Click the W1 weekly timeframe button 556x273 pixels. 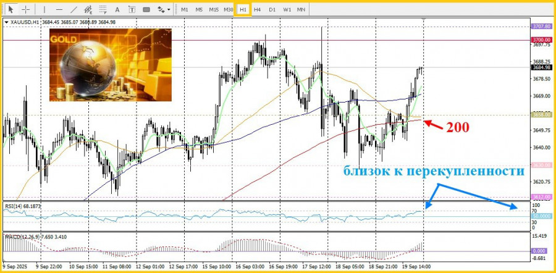click(287, 9)
